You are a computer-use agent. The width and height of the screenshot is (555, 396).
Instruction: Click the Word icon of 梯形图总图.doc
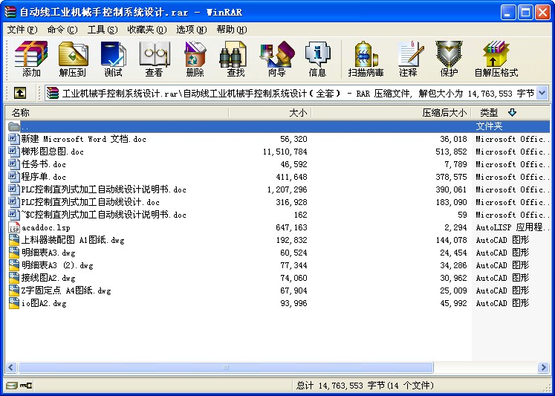(14, 152)
